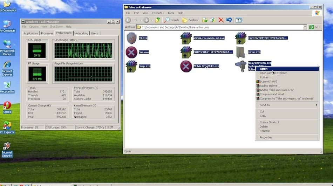This screenshot has height=186, width=333.
Task: Expand the Send To submenu
Action: pos(287,105)
